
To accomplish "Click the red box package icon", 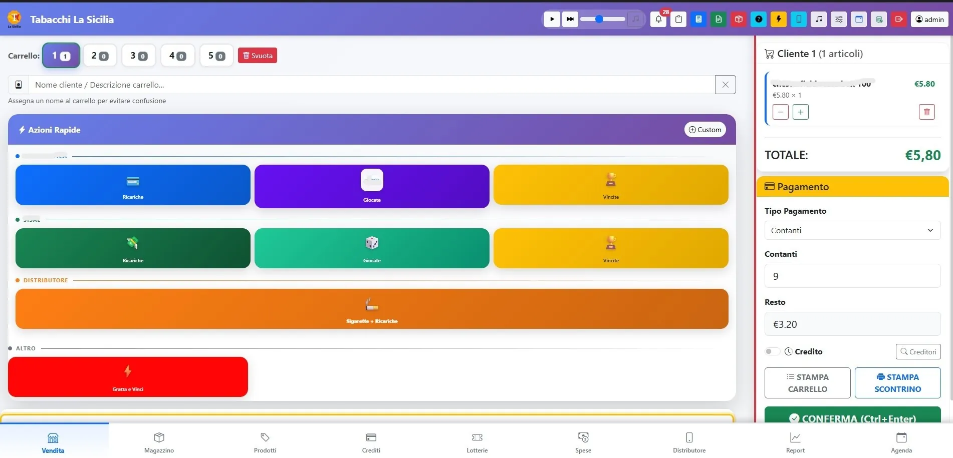I will (x=739, y=20).
